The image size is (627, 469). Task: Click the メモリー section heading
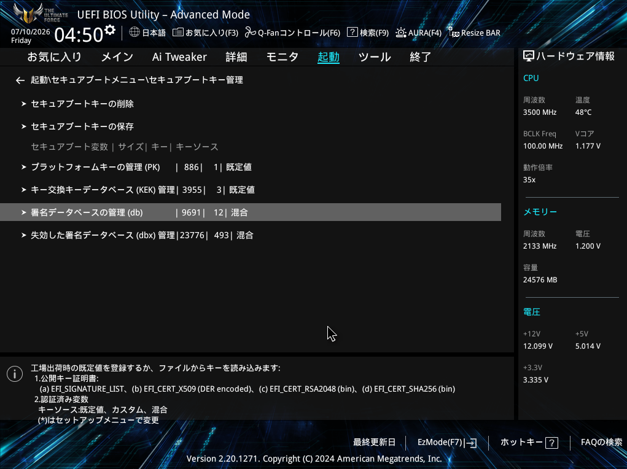tap(540, 212)
